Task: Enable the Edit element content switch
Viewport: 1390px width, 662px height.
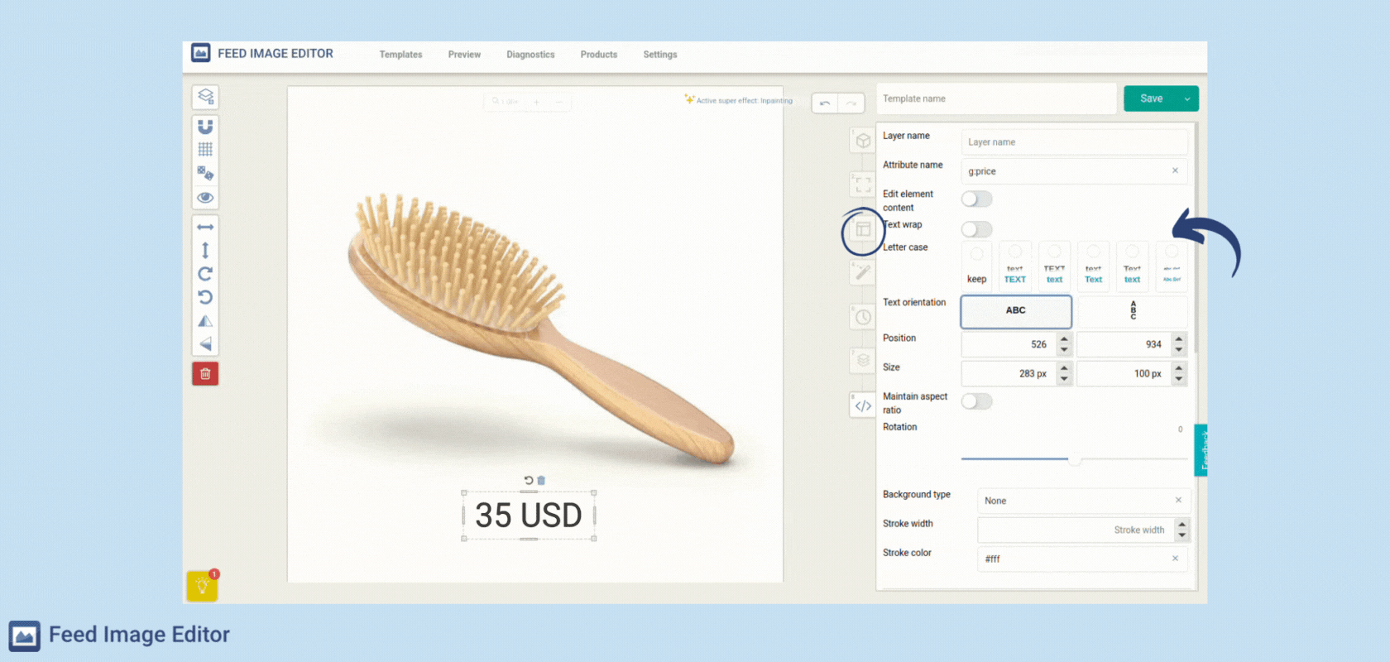Action: [x=976, y=199]
